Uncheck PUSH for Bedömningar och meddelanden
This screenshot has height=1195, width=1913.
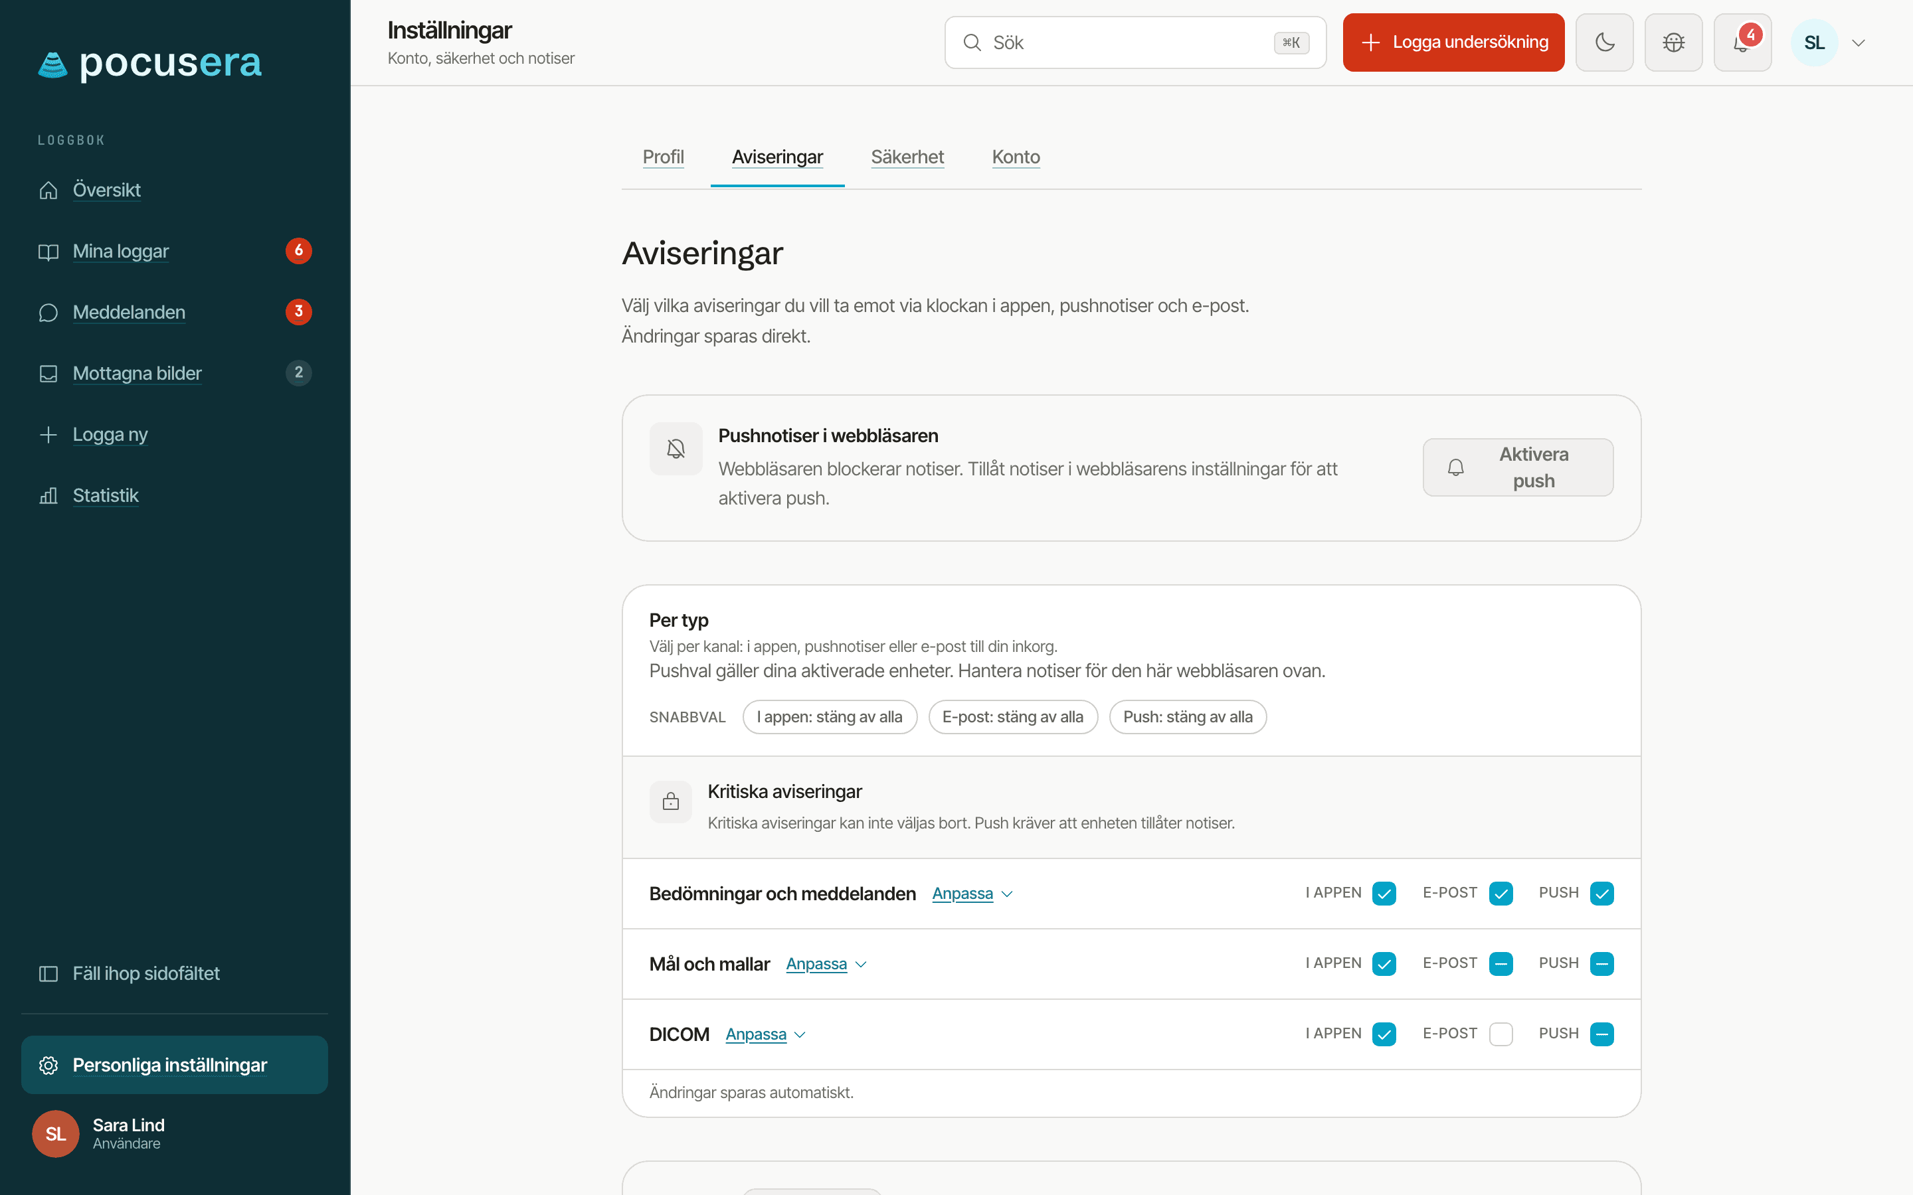[1601, 893]
